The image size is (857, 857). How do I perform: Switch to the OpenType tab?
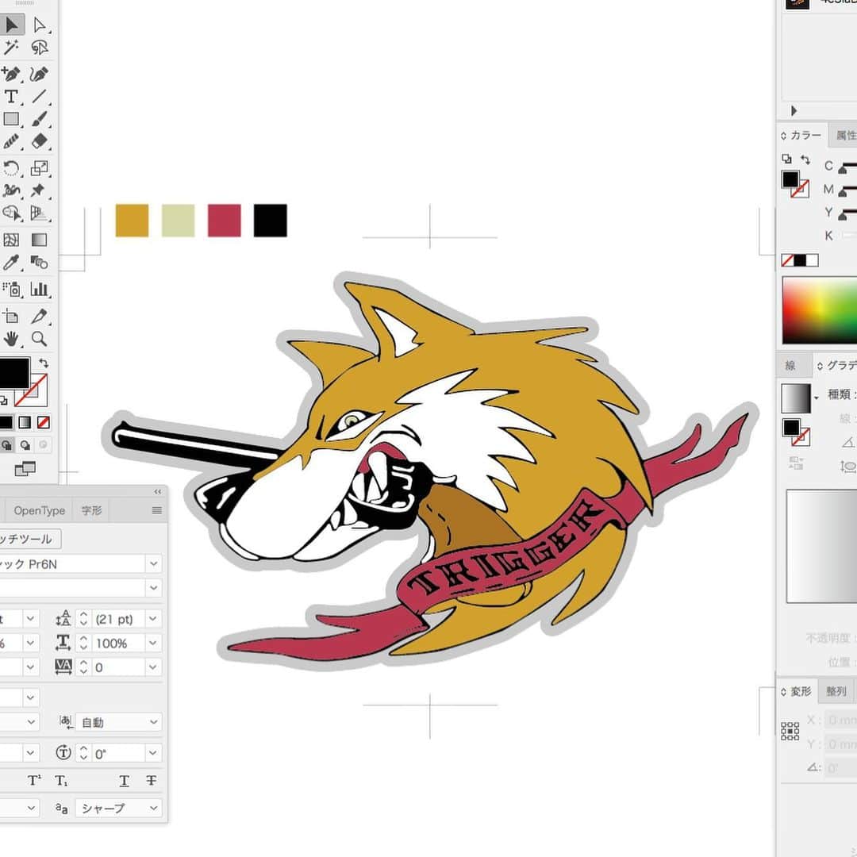coord(40,510)
